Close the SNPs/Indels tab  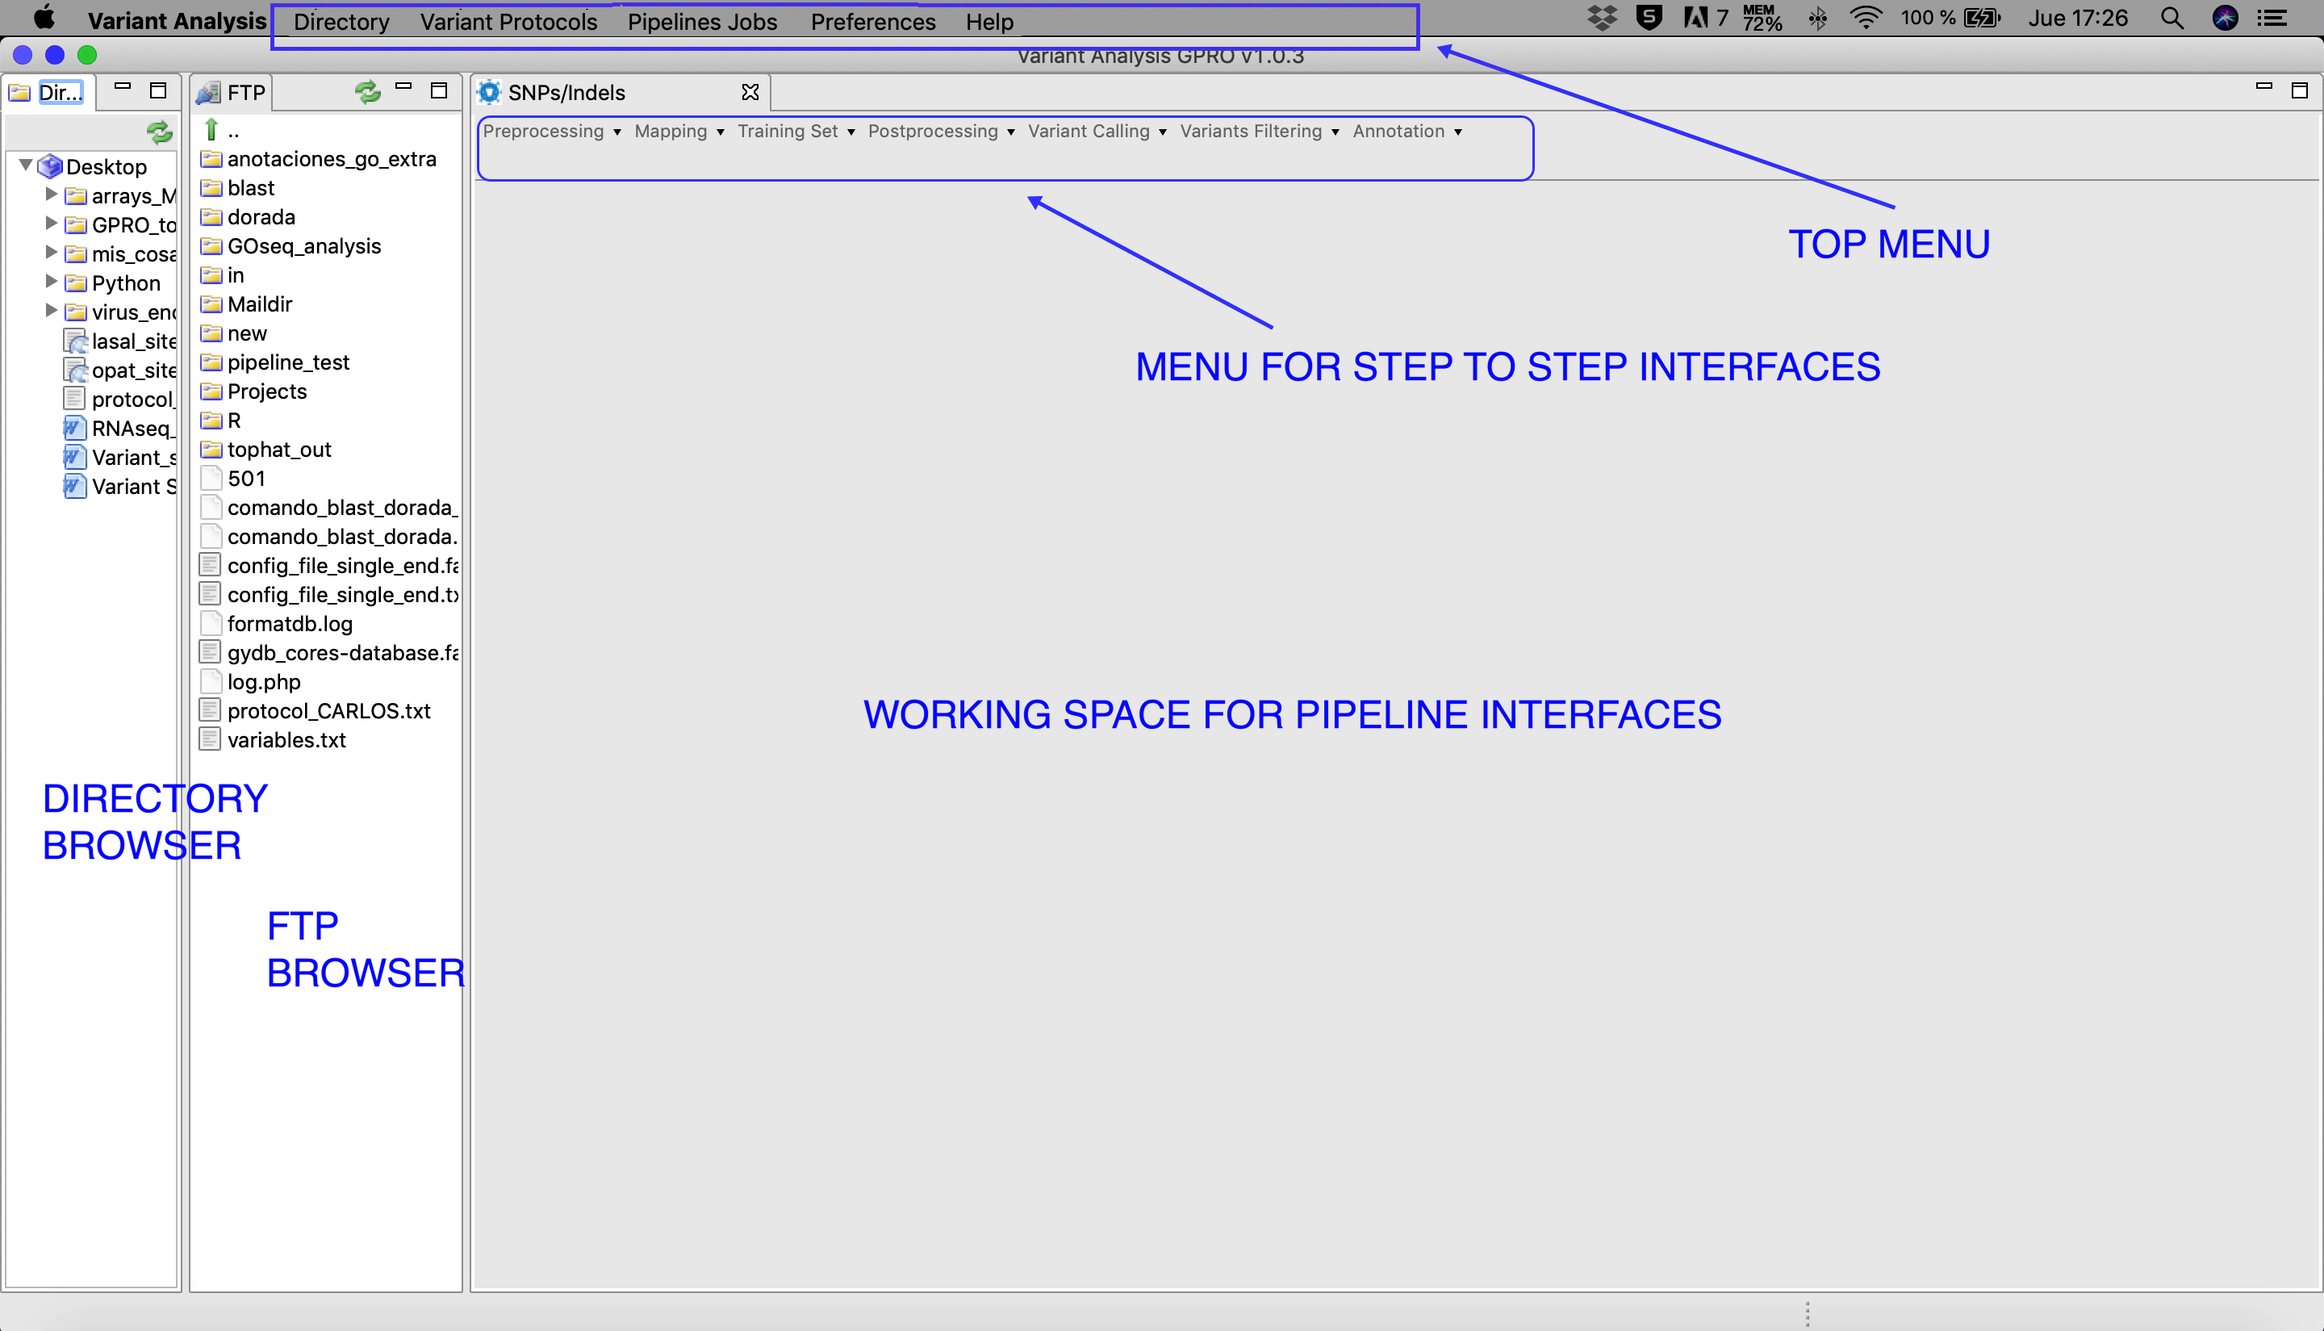tap(750, 92)
